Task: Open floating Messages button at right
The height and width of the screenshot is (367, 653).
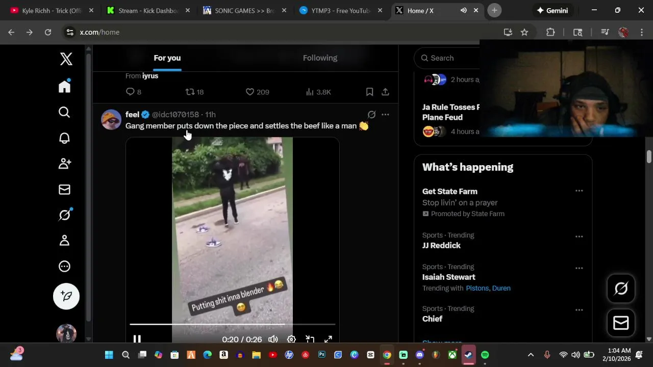Action: coord(621,323)
